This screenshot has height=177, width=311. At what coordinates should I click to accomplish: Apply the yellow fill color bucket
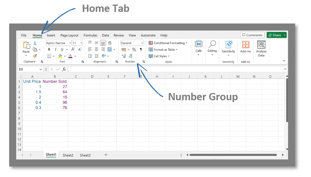tap(60, 56)
